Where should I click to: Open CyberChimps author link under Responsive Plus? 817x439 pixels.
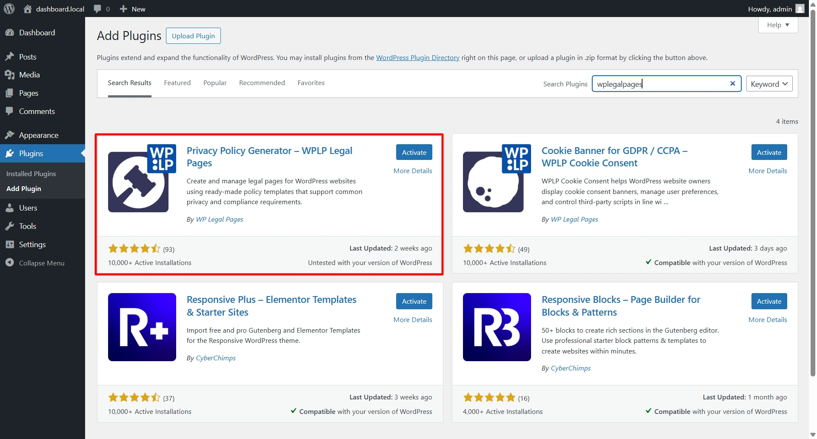pos(216,358)
